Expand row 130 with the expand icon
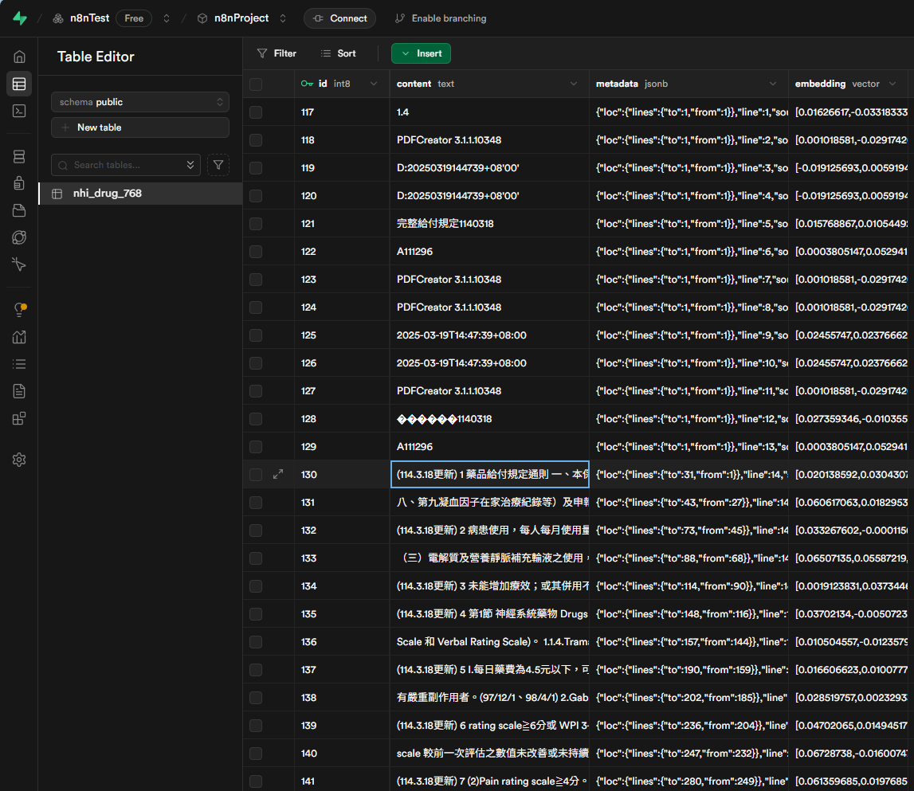Viewport: 914px width, 791px height. click(278, 474)
